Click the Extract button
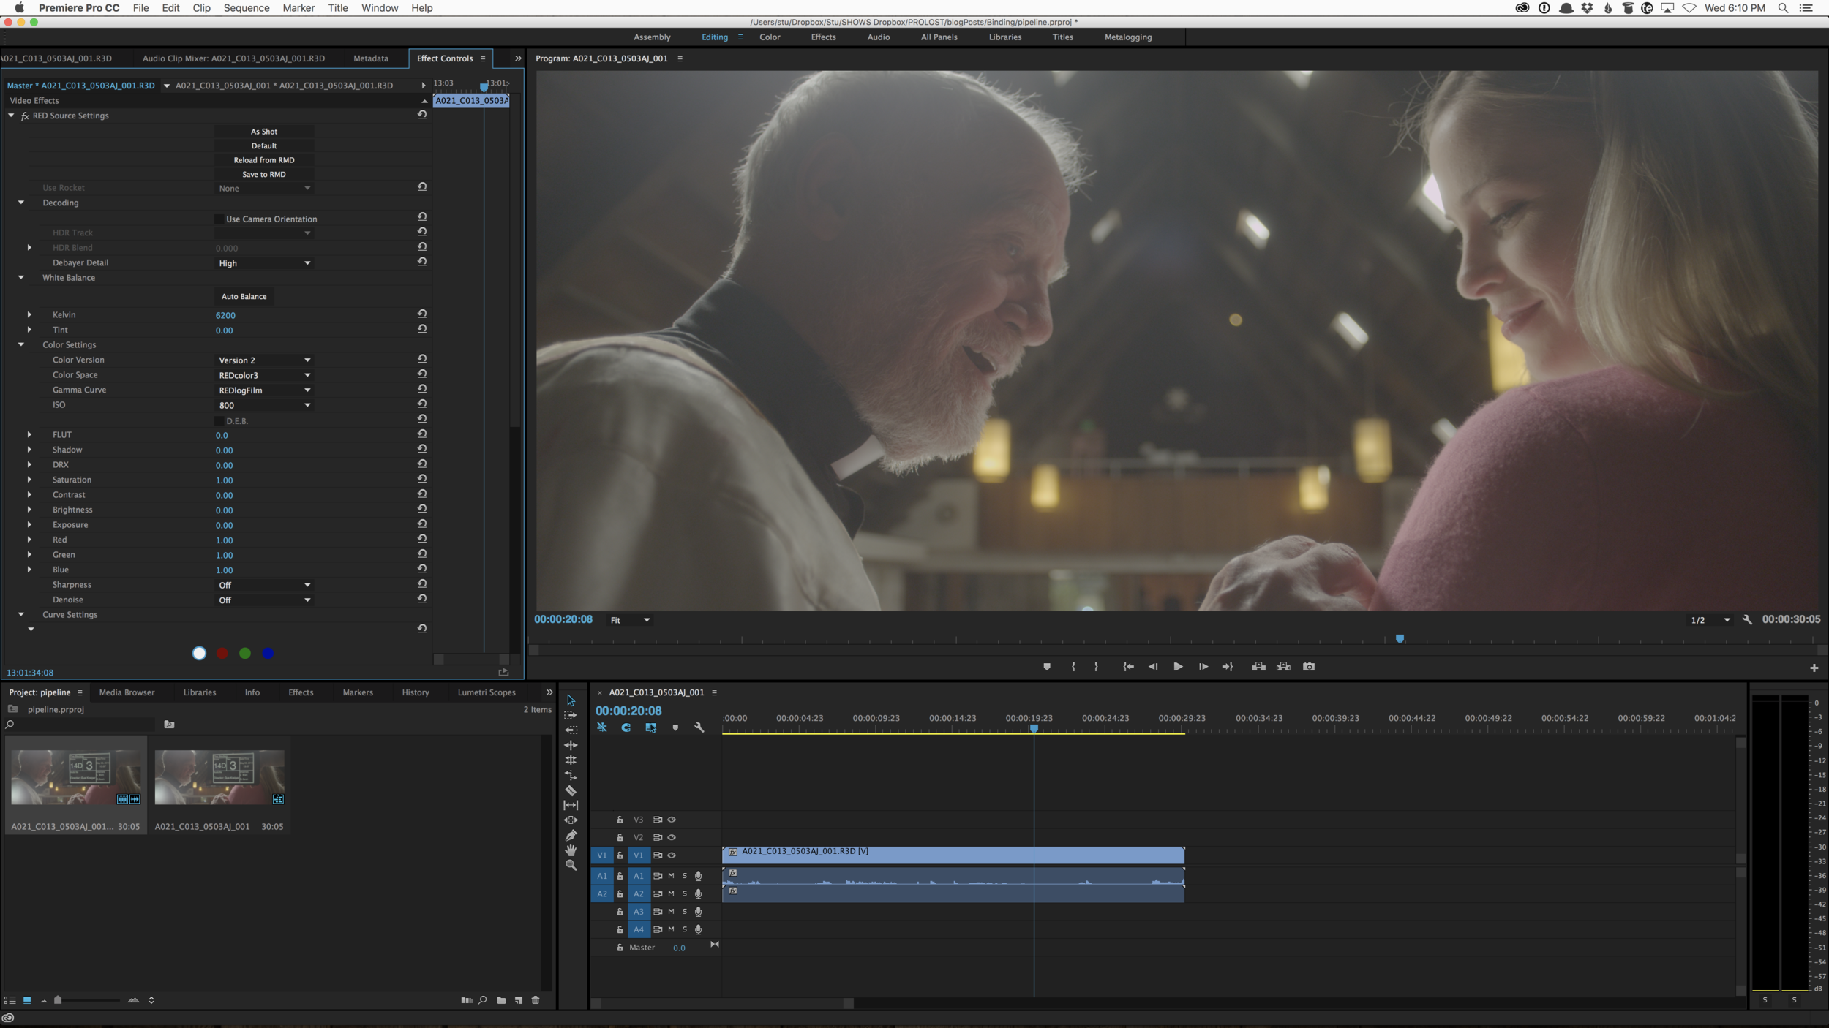 pos(1283,667)
